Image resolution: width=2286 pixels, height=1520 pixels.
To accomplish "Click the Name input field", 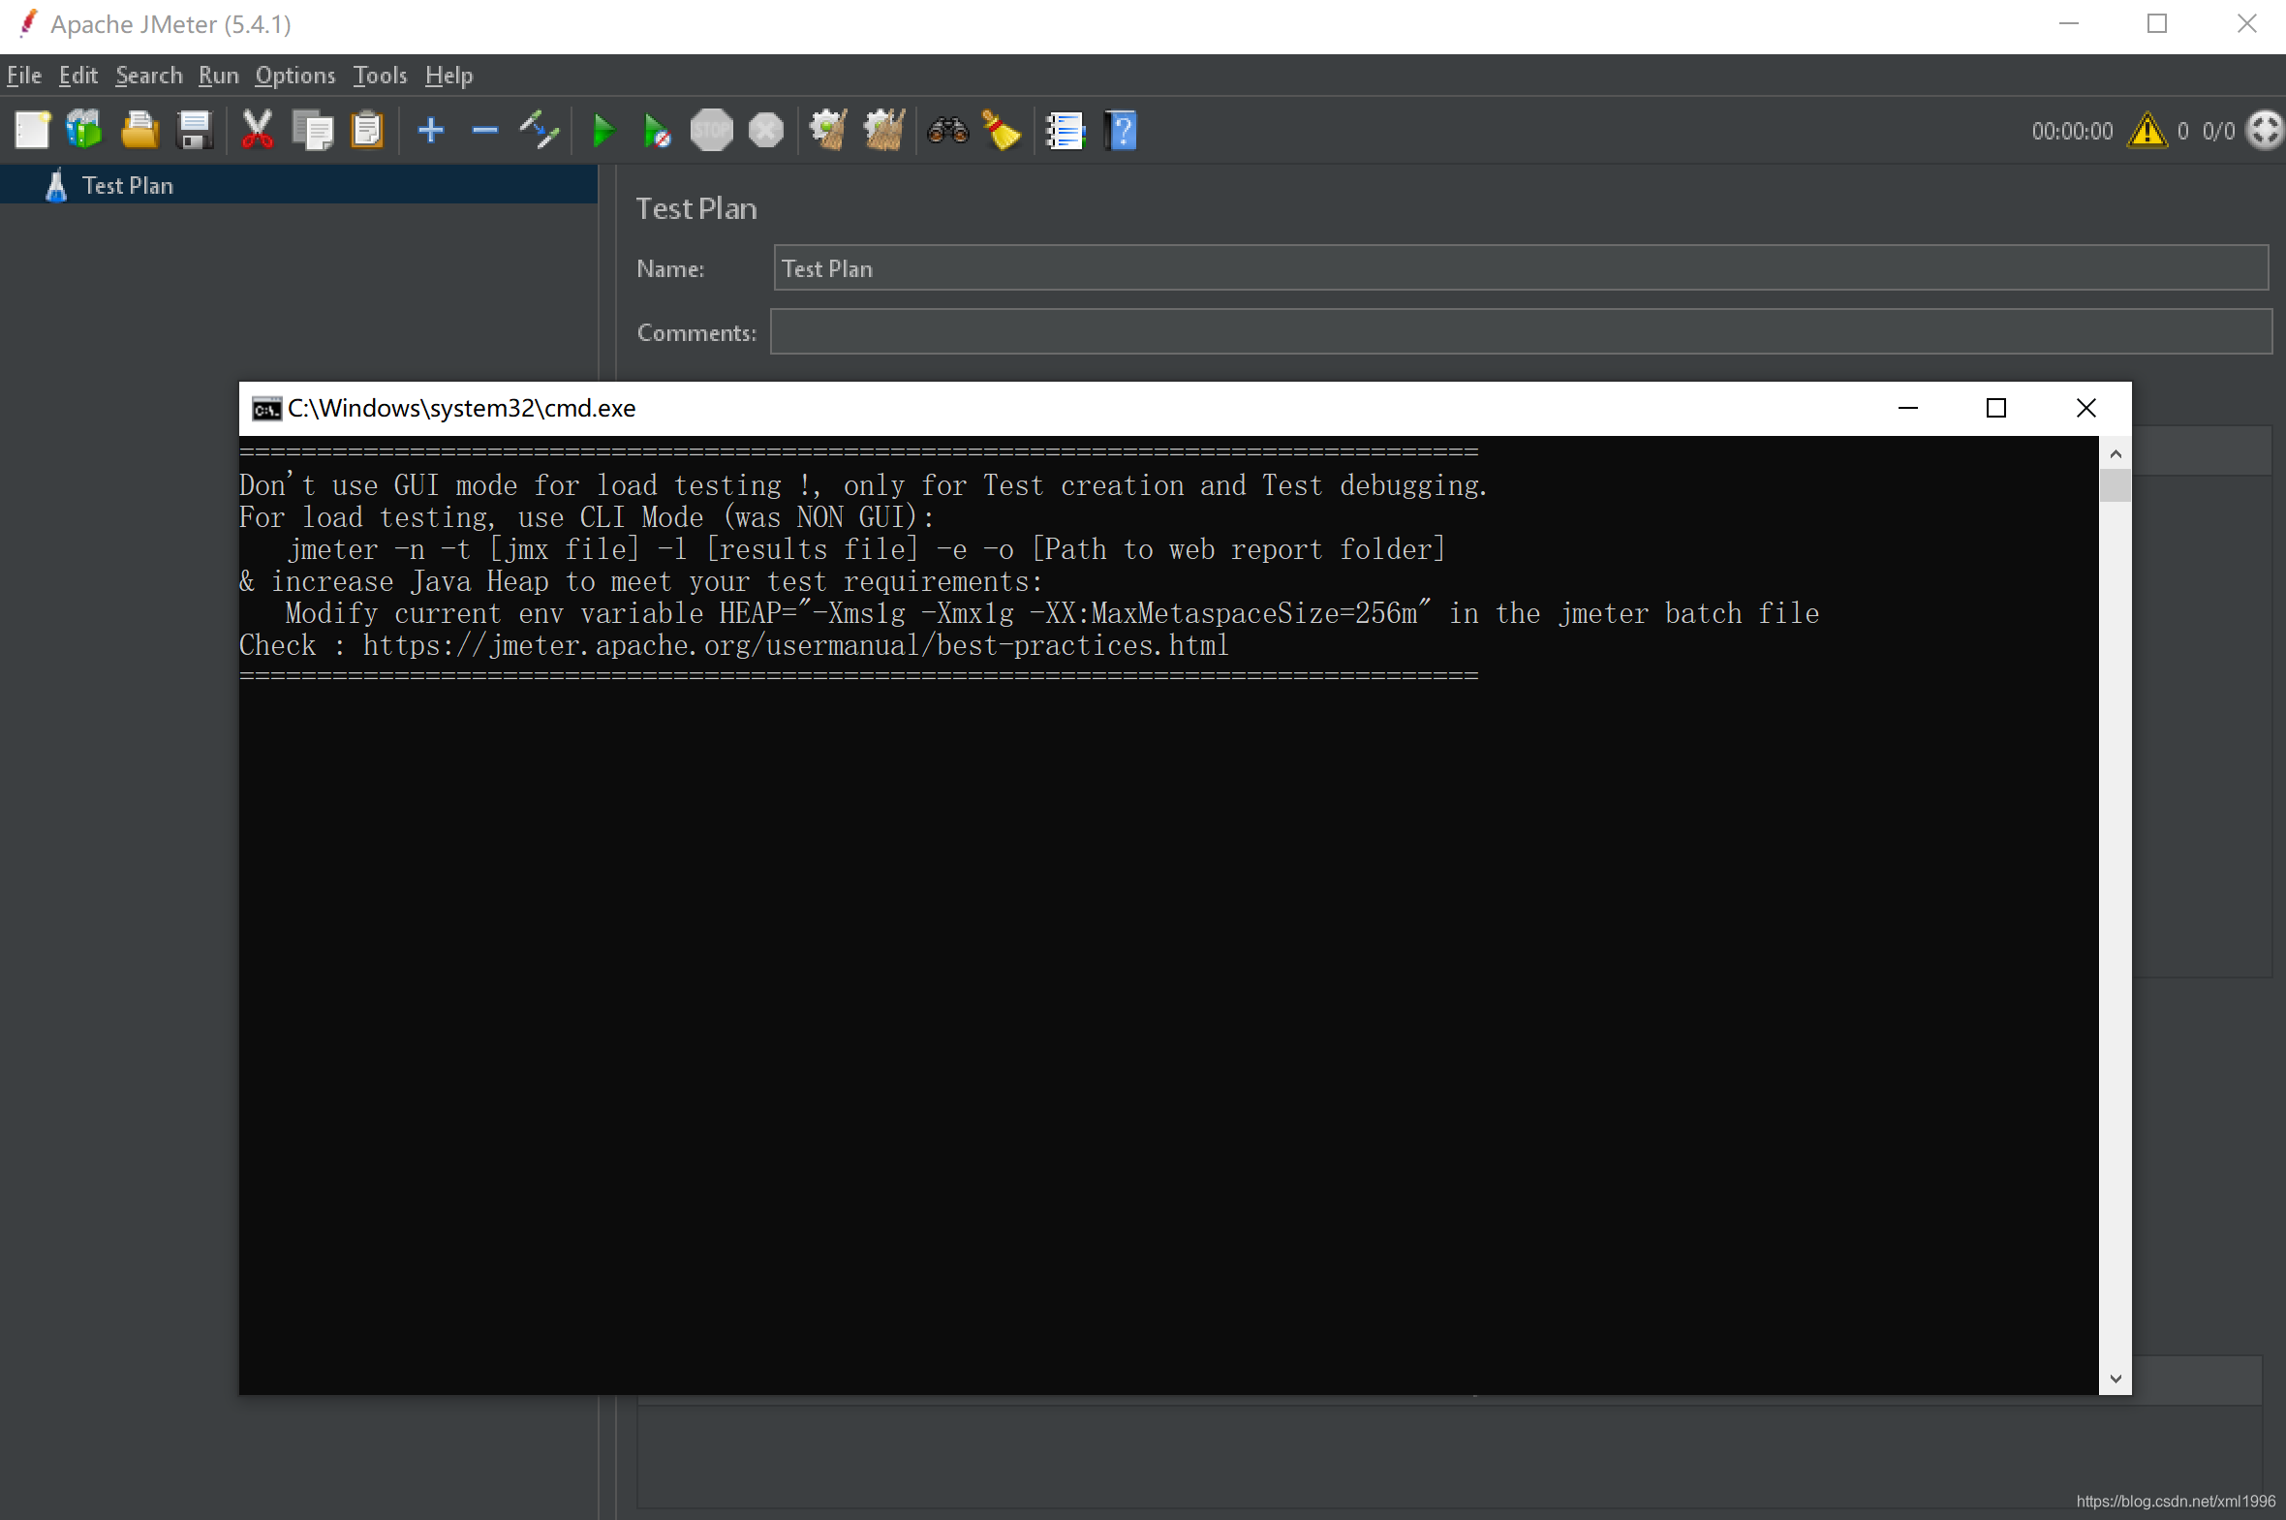I will [1520, 268].
